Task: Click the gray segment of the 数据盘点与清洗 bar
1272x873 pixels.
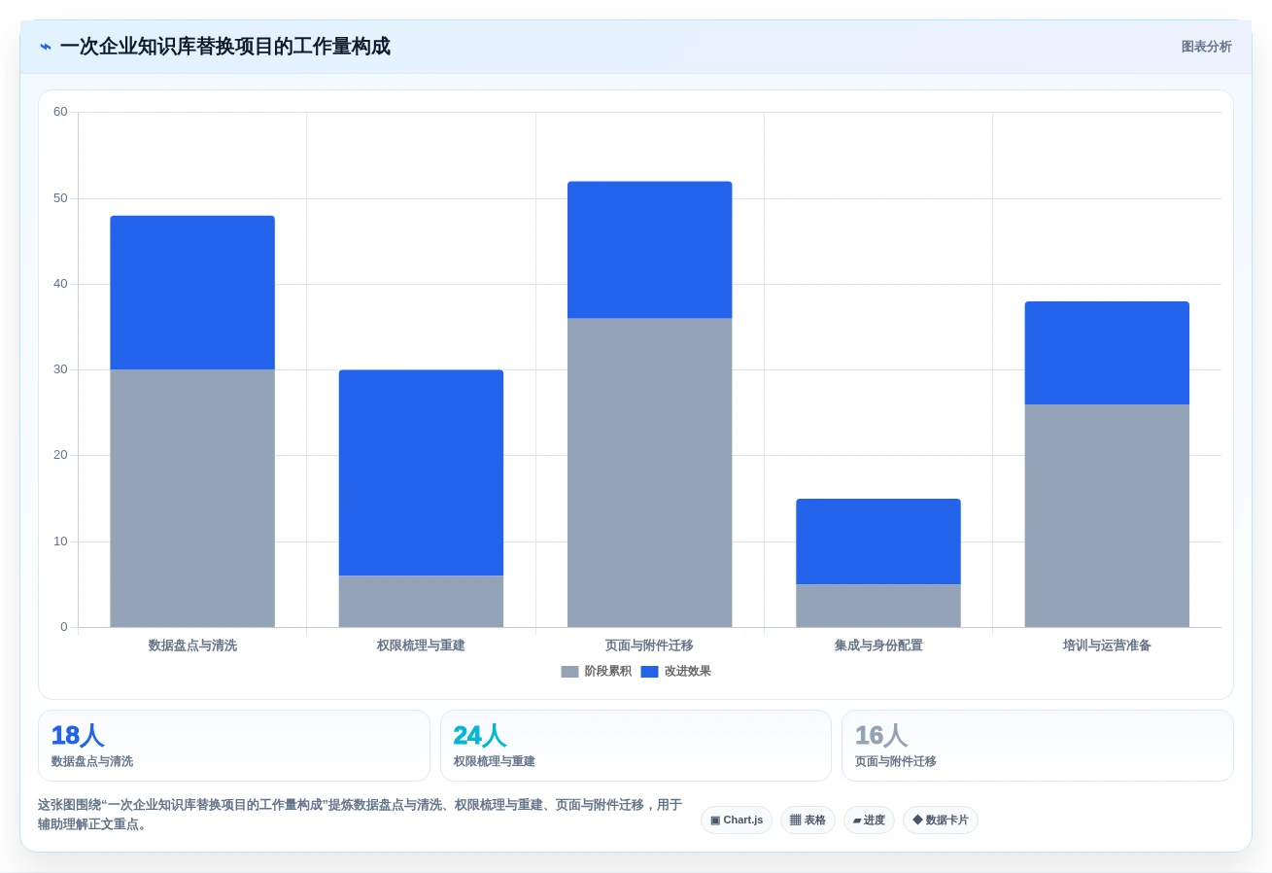Action: 192,499
